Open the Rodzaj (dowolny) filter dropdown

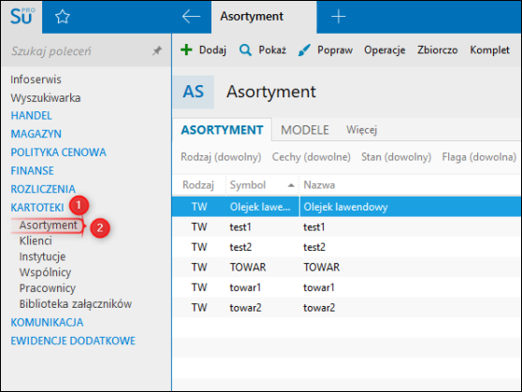click(x=221, y=157)
